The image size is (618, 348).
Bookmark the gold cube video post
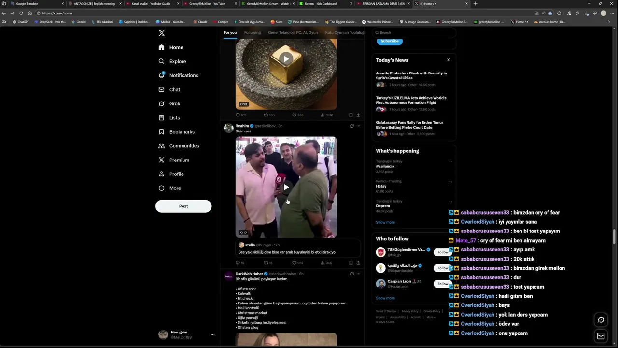coord(351,115)
